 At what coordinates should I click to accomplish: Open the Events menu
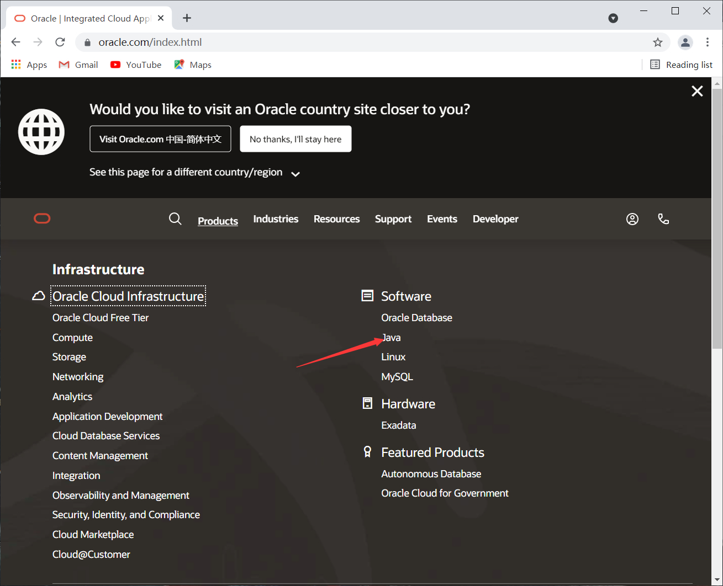pos(442,219)
